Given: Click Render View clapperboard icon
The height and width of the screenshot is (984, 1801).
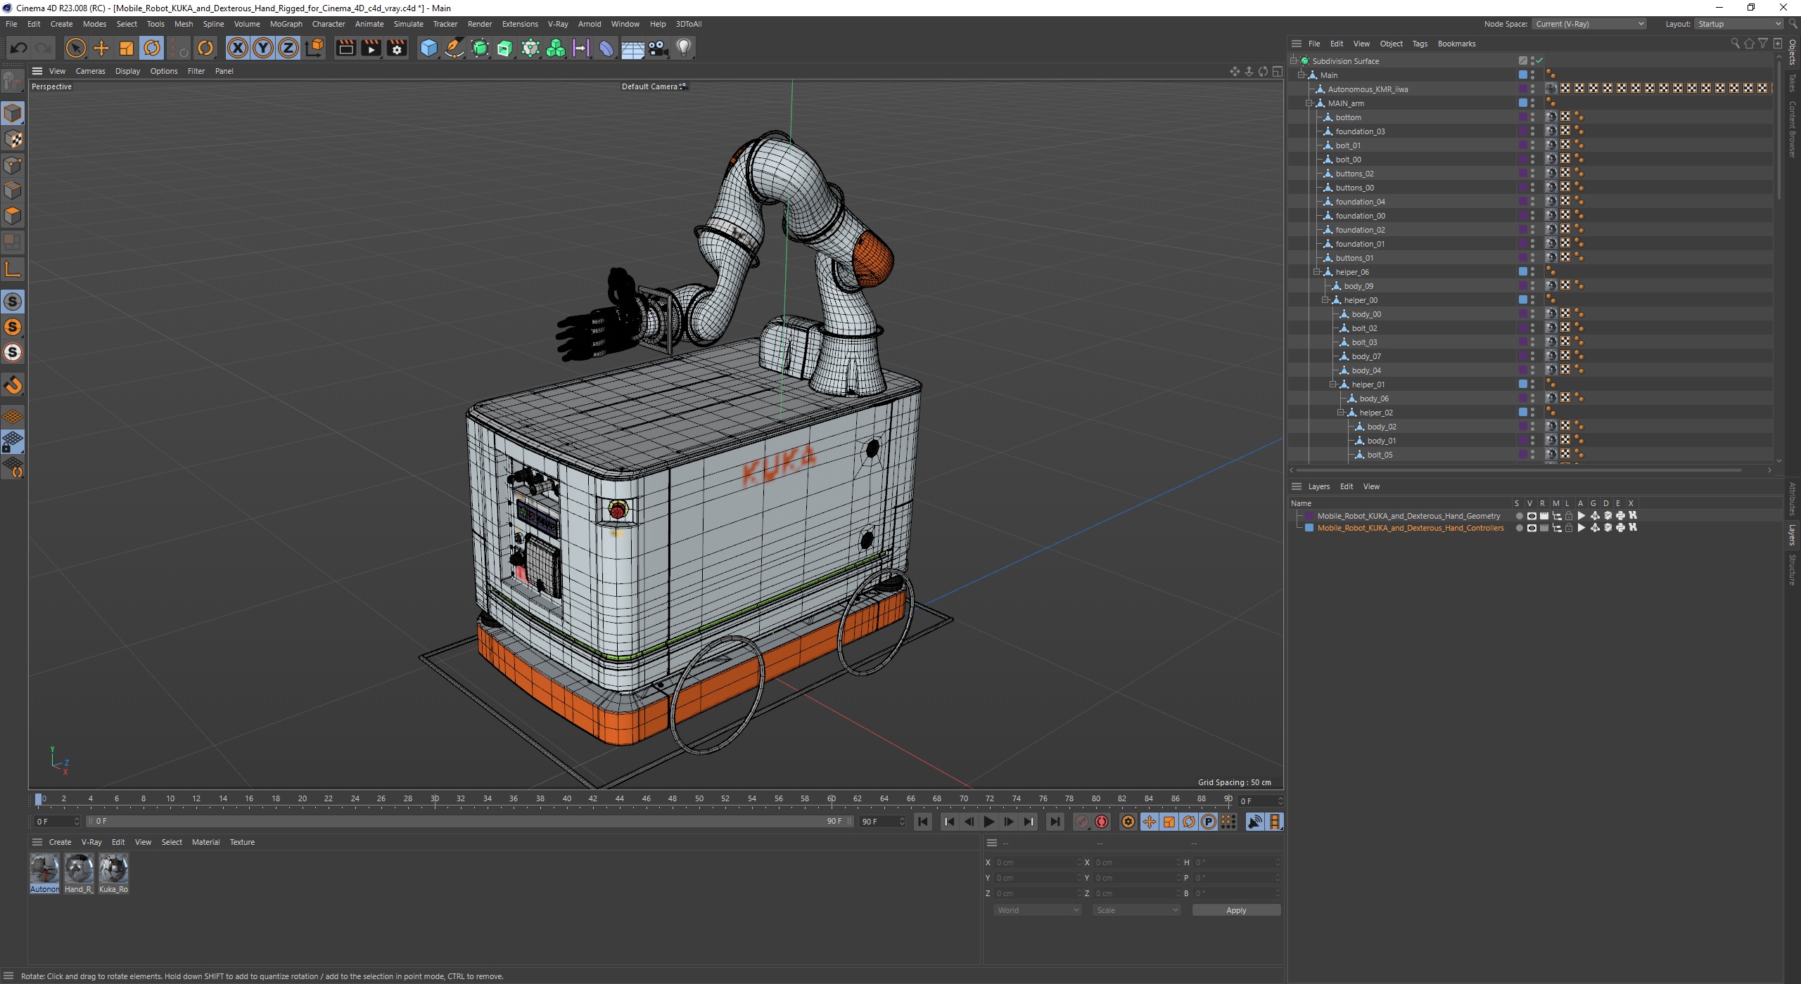Looking at the screenshot, I should coord(345,48).
